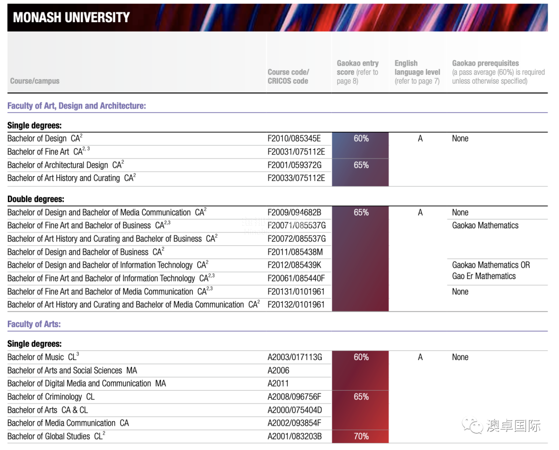Select Bachelor of Art History and Curating CA single degree

[71, 178]
